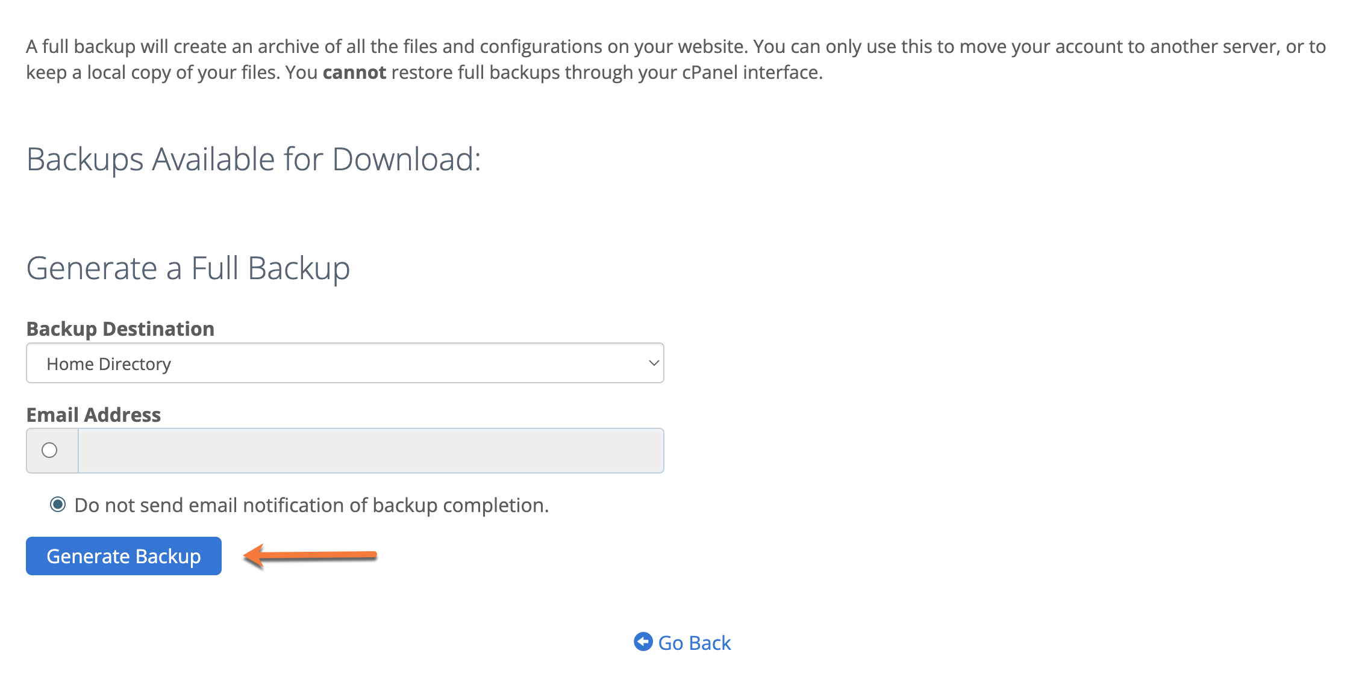1365x698 pixels.
Task: Click the bold word "cannot" in description
Action: tap(354, 72)
